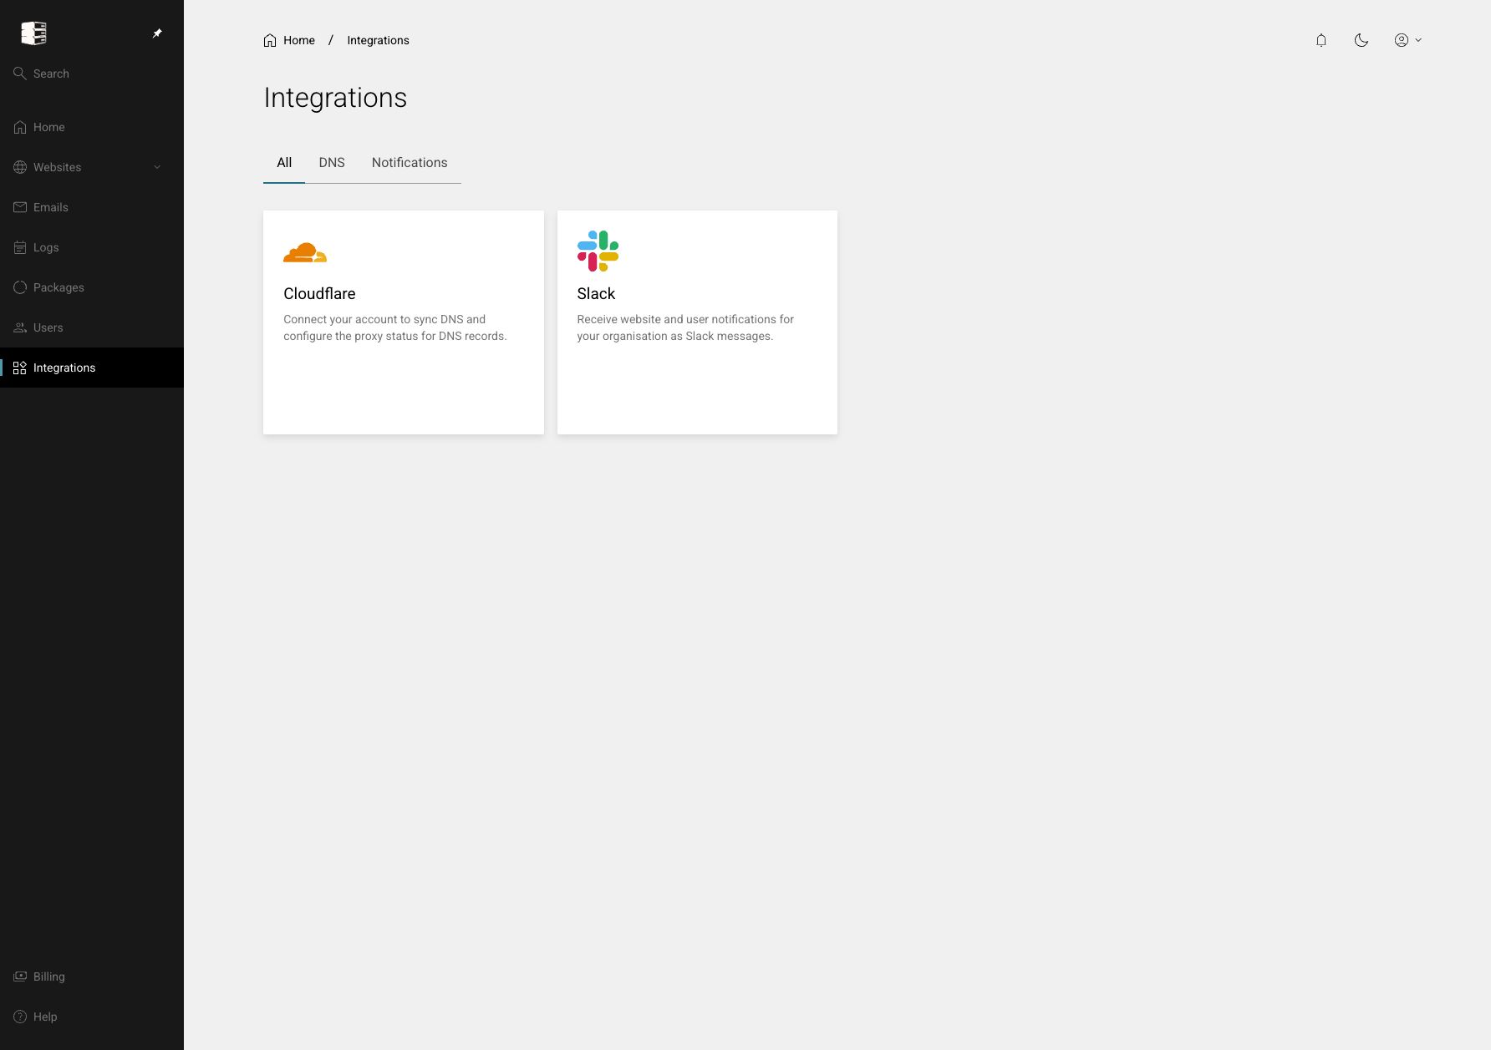The image size is (1491, 1050).
Task: Click the Integrations page heading
Action: point(335,98)
